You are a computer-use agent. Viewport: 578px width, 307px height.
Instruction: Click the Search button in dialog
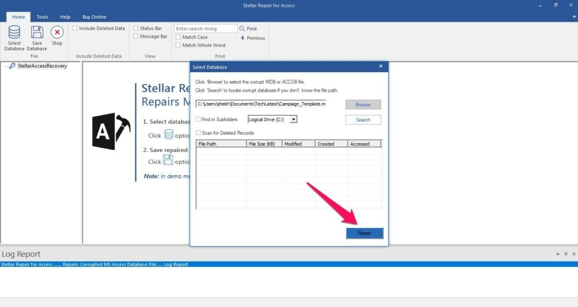pyautogui.click(x=363, y=120)
